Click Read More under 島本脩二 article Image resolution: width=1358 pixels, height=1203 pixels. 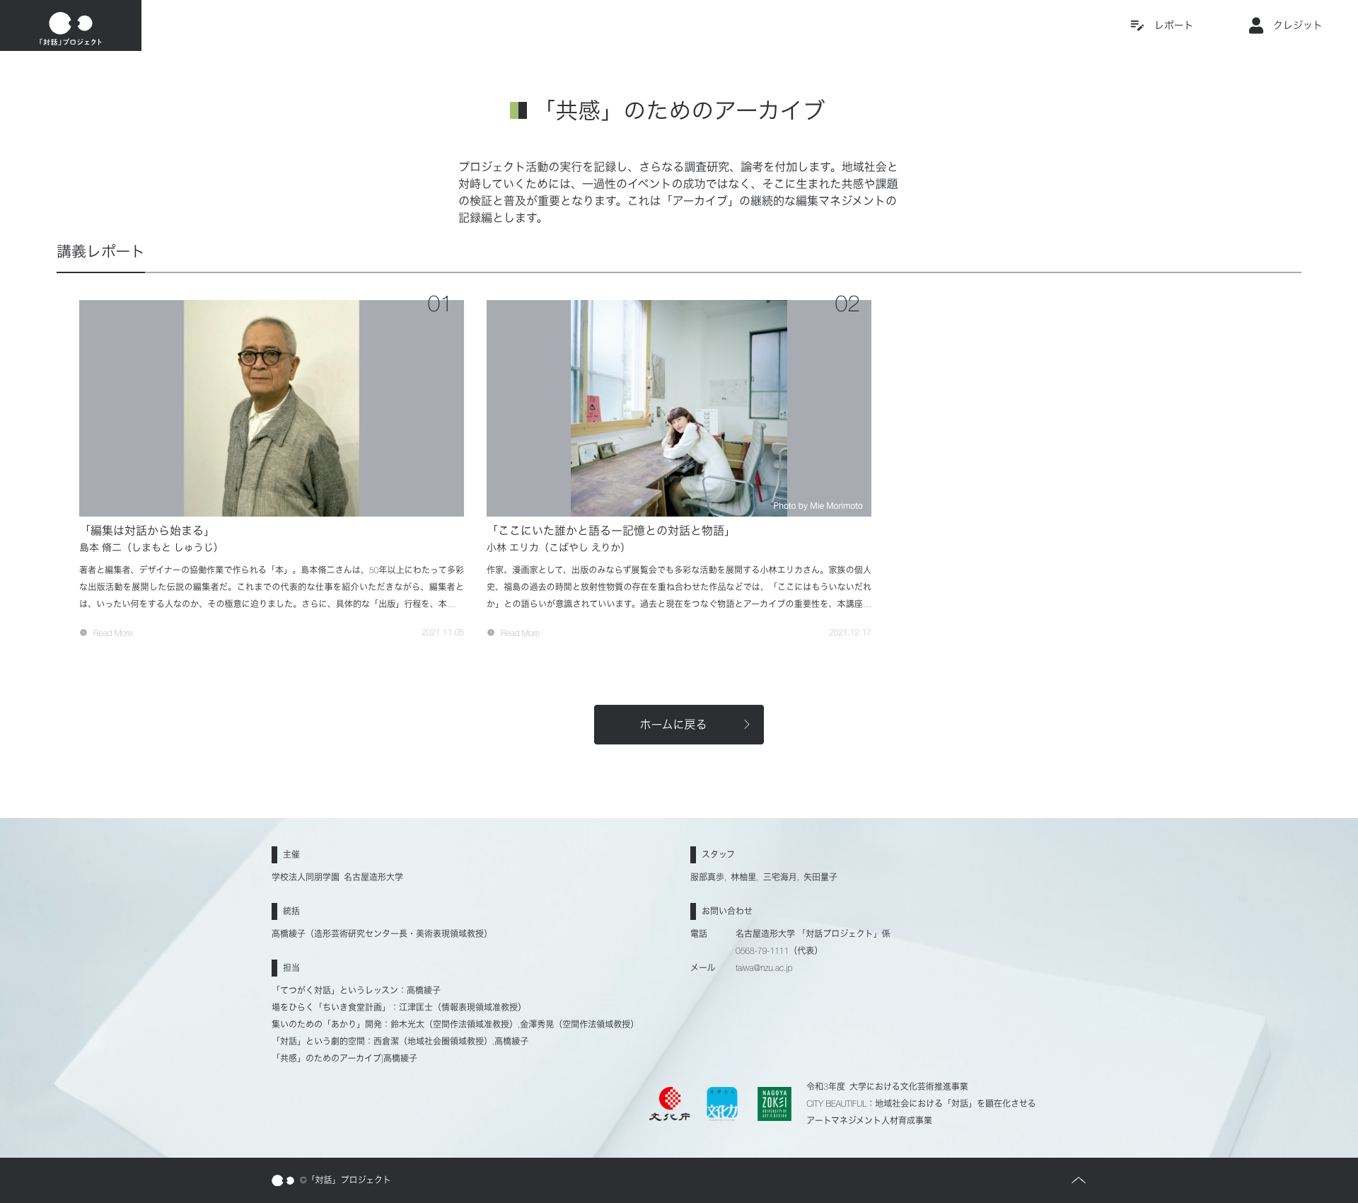point(112,633)
